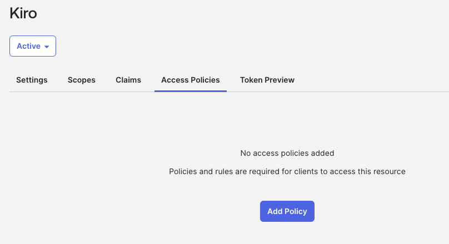Click the Kiro page heading
449x244 pixels.
pyautogui.click(x=23, y=13)
